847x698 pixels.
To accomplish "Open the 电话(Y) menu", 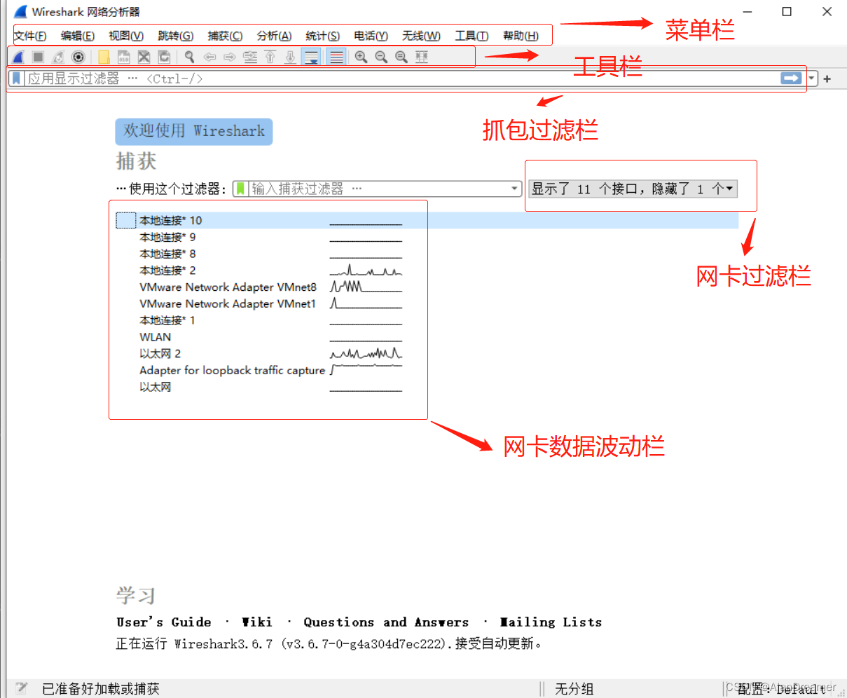I will coord(371,36).
